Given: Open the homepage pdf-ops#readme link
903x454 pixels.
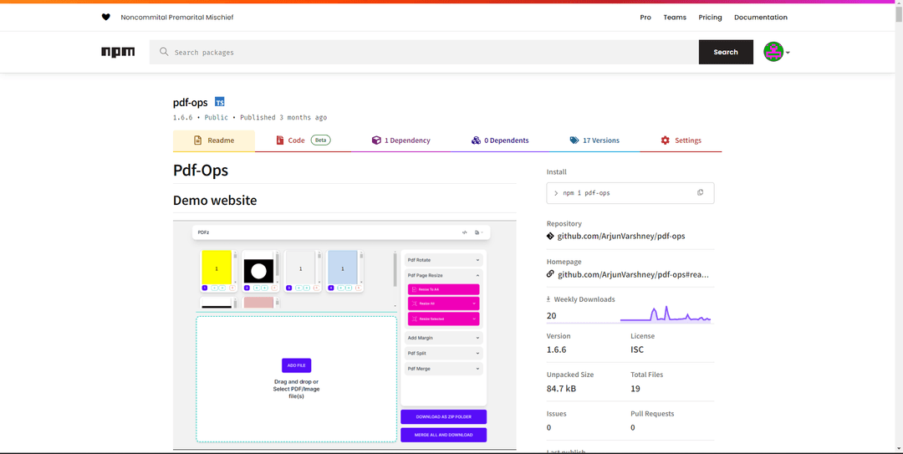Looking at the screenshot, I should click(x=632, y=274).
